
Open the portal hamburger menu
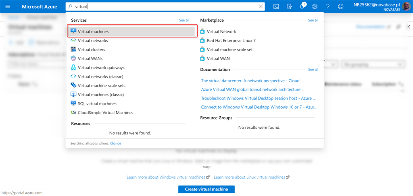[x=8, y=6]
